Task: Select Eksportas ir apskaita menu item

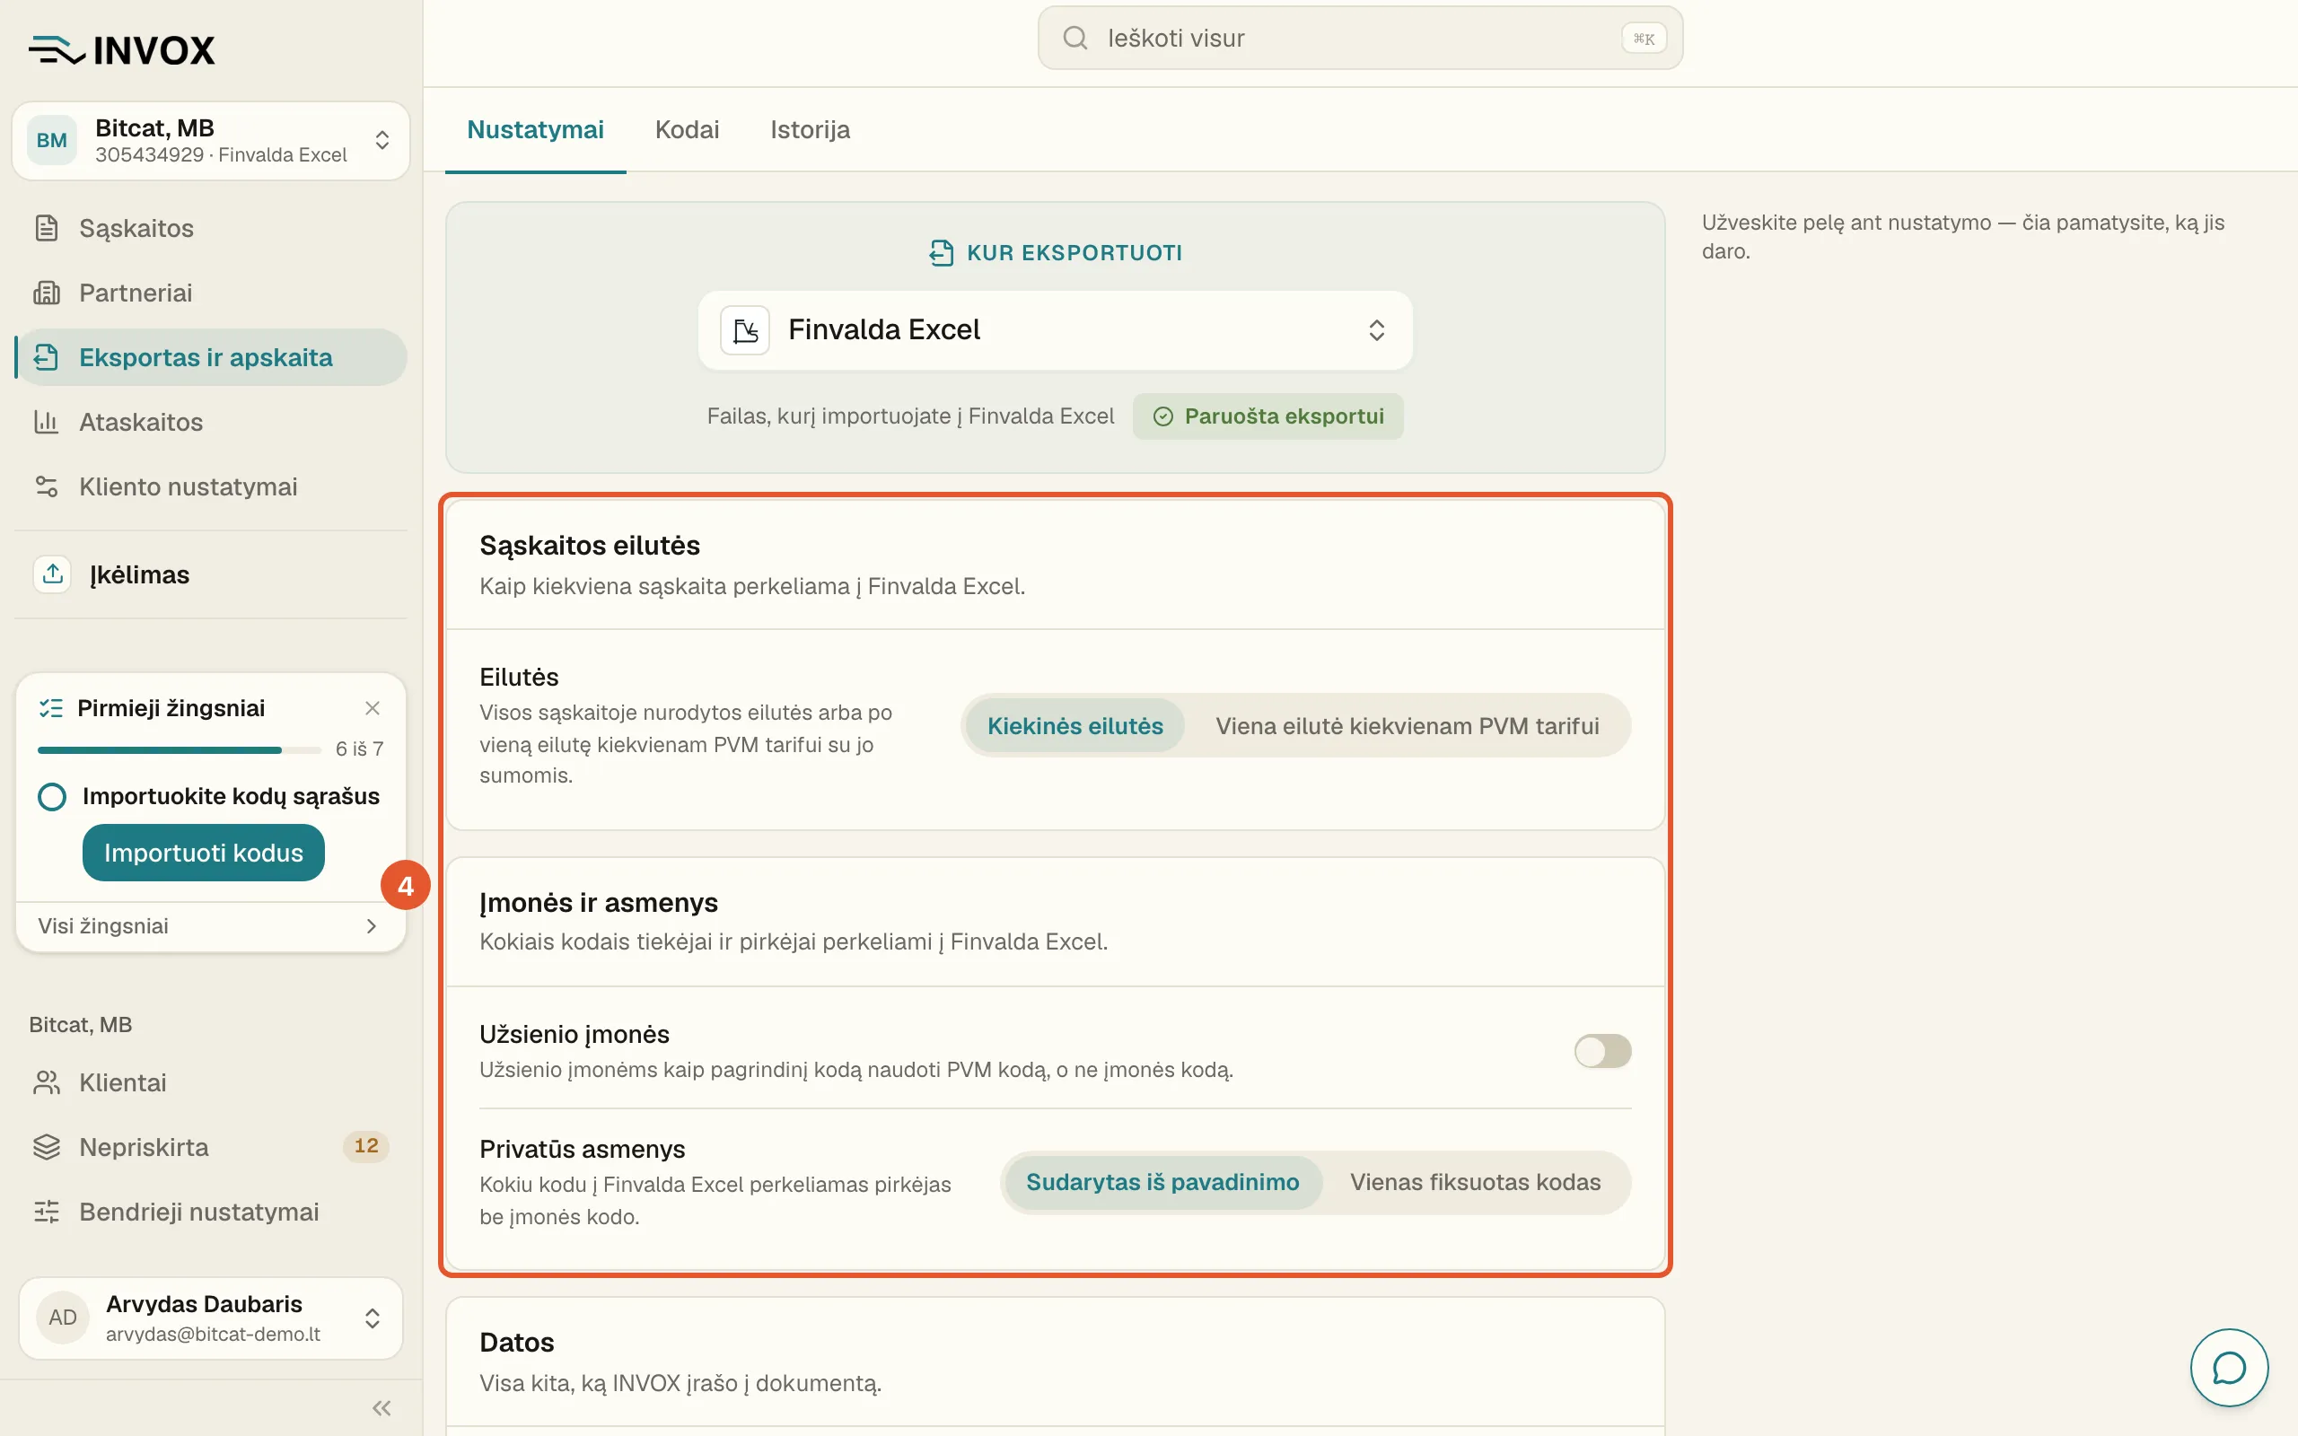Action: click(211, 357)
